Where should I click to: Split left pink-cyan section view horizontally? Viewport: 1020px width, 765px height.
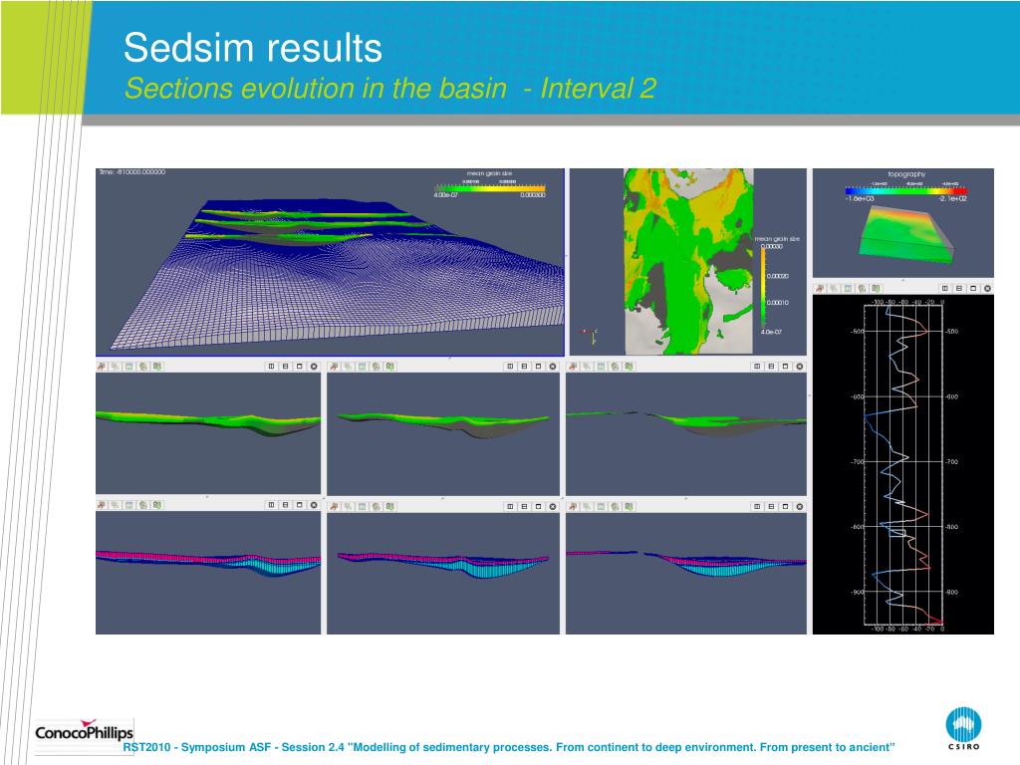tap(271, 505)
